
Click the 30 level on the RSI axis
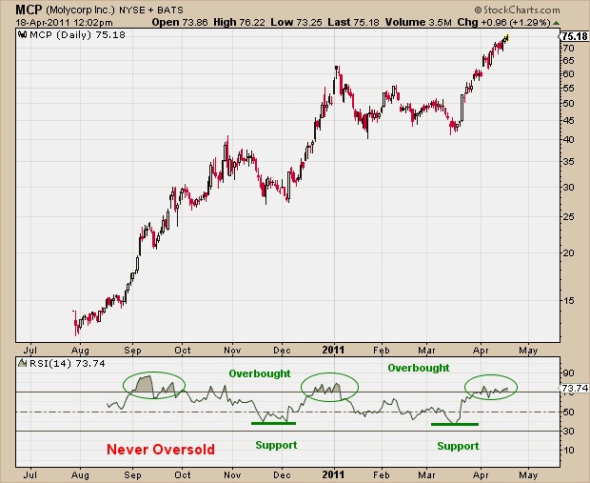[568, 431]
